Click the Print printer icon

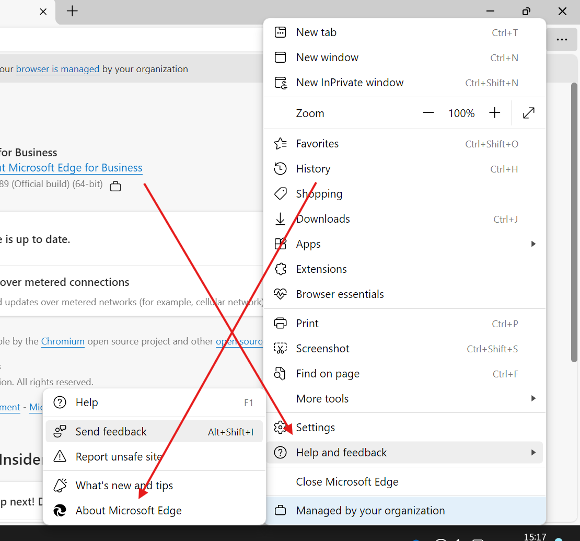280,324
